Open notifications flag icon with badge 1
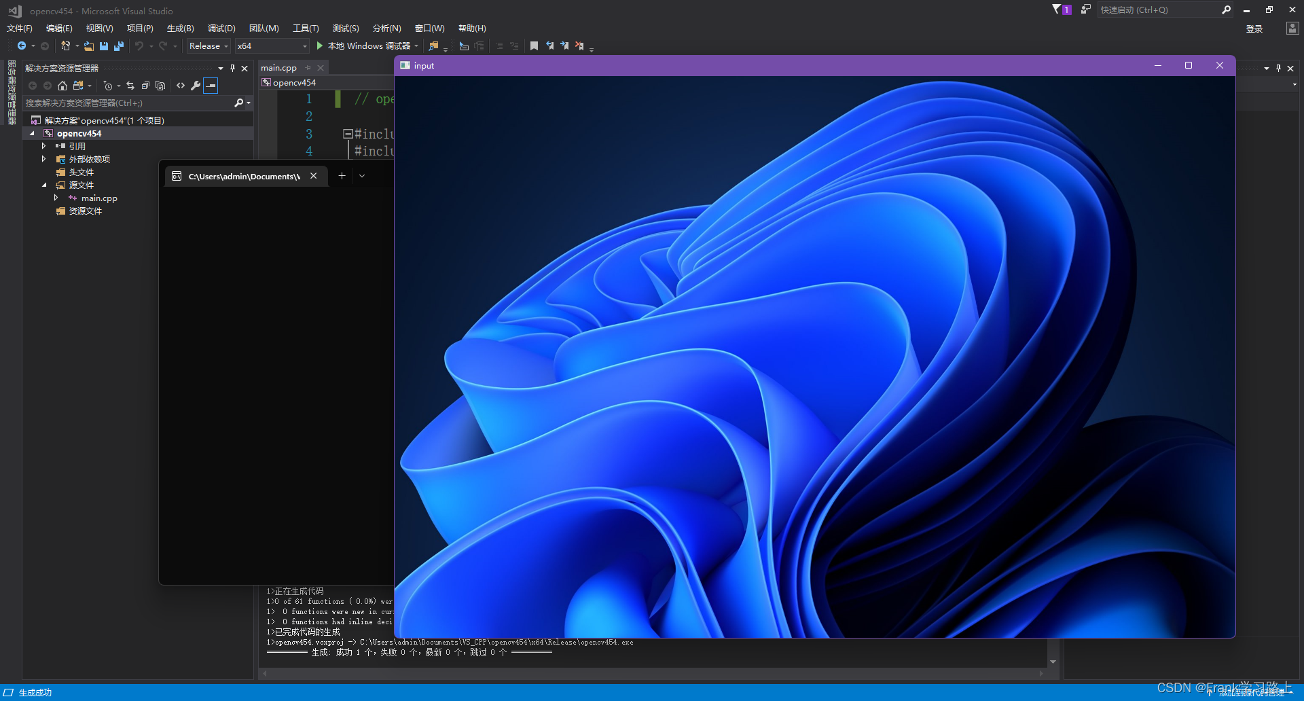1304x701 pixels. click(x=1062, y=10)
